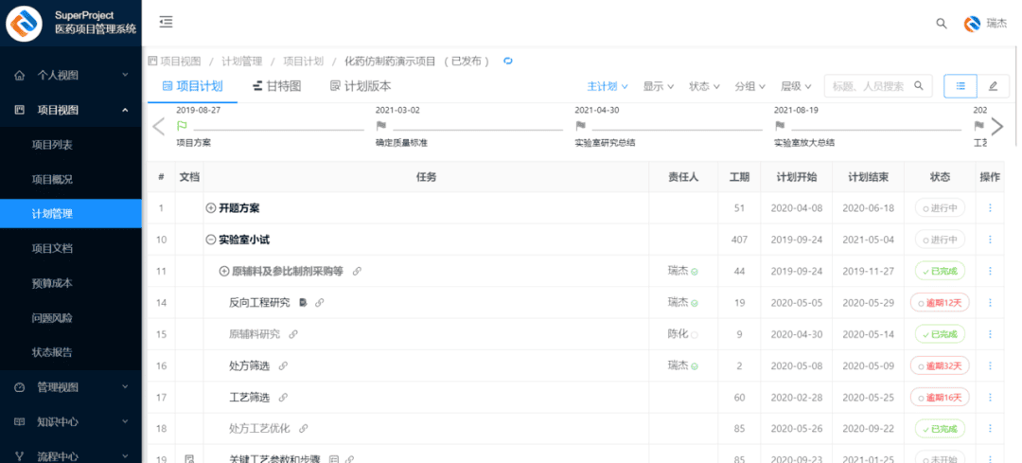Open the 显示 dropdown
The image size is (1022, 463).
click(x=659, y=86)
